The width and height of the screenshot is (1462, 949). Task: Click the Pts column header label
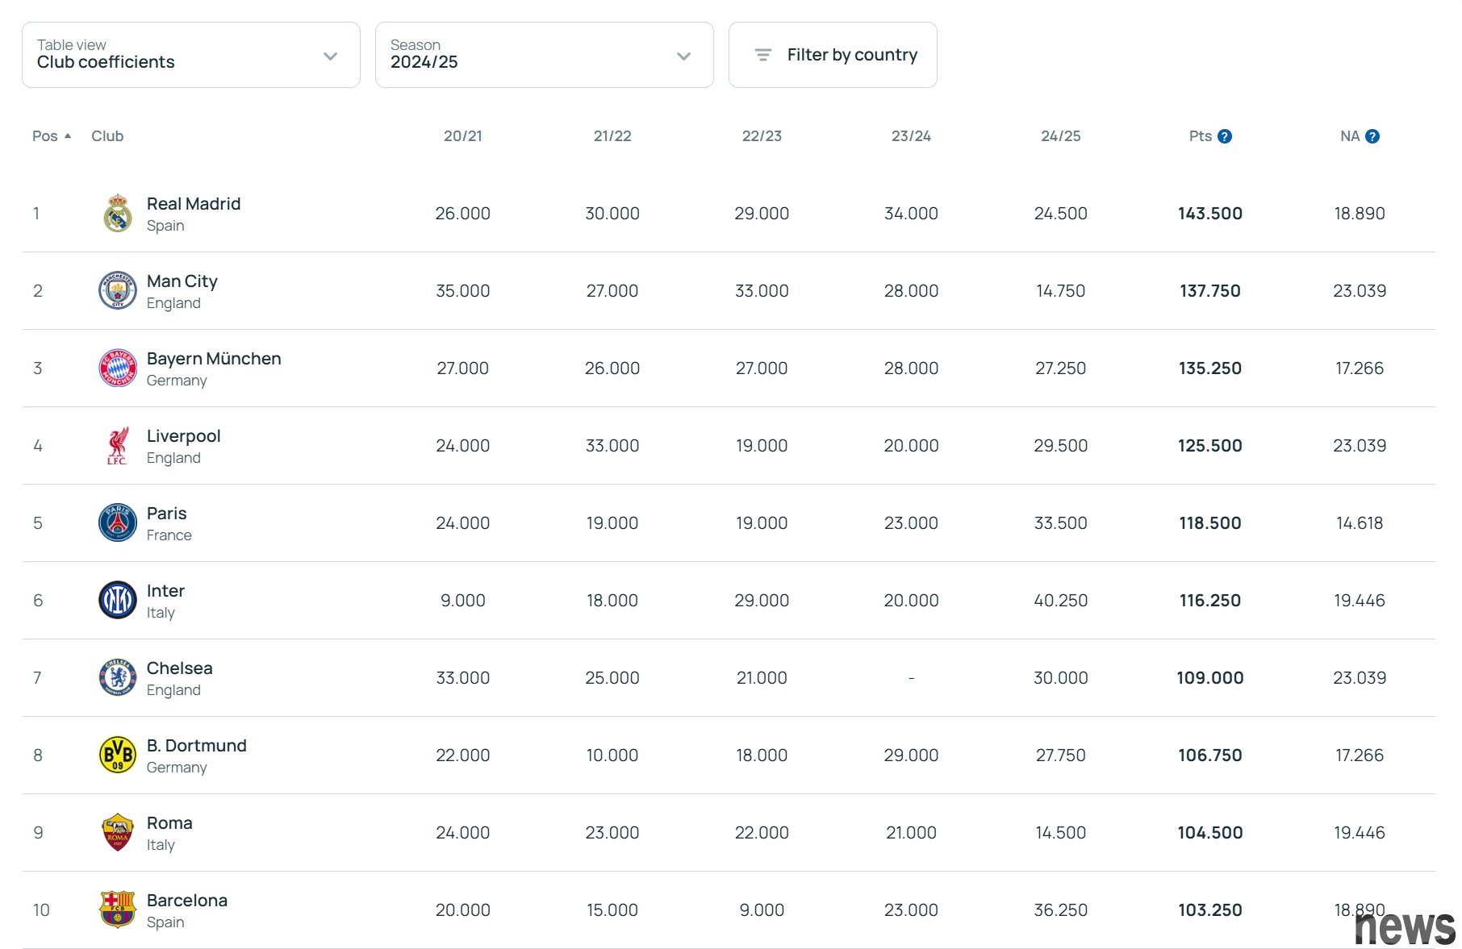(1201, 136)
